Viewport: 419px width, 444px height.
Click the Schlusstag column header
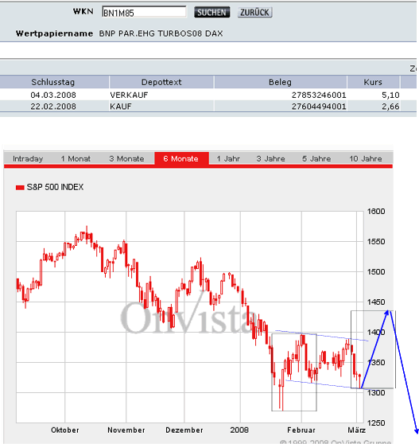click(x=53, y=82)
